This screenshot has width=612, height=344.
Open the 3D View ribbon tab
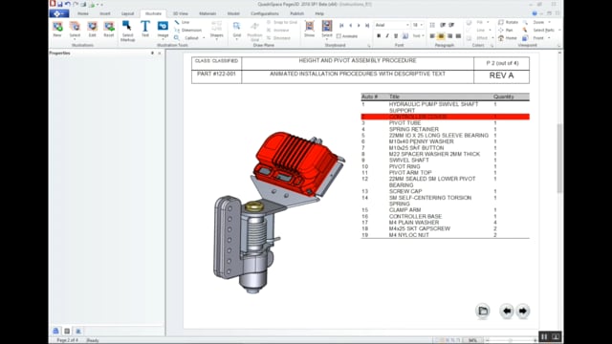181,13
